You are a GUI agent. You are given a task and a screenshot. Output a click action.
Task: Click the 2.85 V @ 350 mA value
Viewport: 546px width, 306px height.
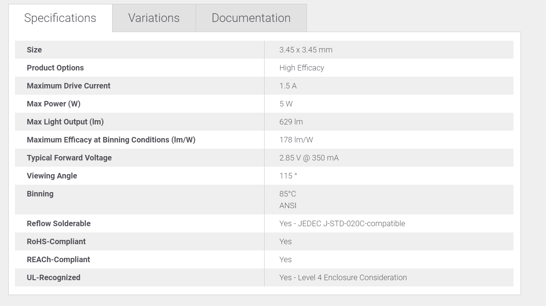pos(309,158)
